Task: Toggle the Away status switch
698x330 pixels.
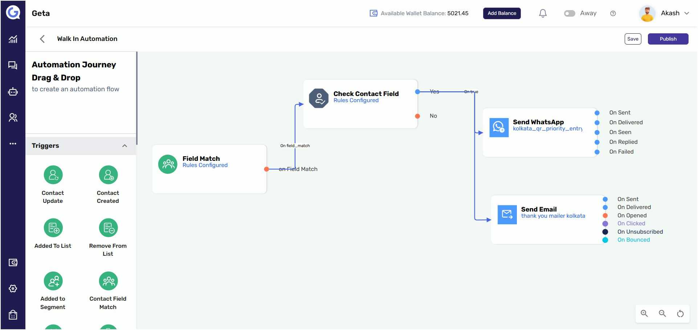Action: (570, 13)
